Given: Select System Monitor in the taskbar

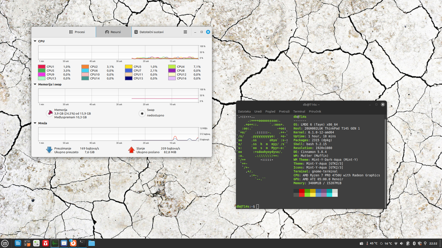Looking at the screenshot, I should (55, 243).
